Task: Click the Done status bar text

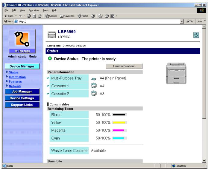Action: tap(10, 166)
